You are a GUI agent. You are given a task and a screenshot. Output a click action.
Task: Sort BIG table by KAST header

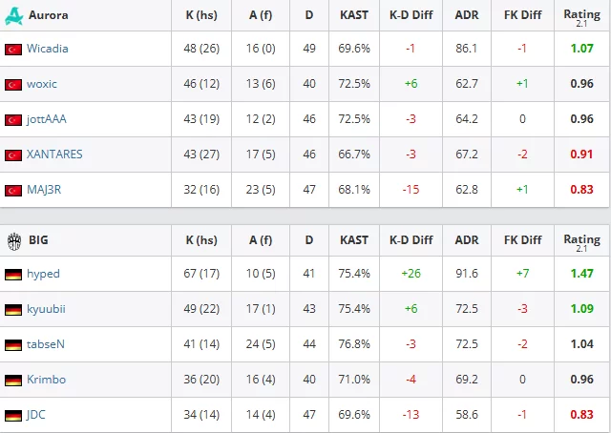tap(354, 240)
